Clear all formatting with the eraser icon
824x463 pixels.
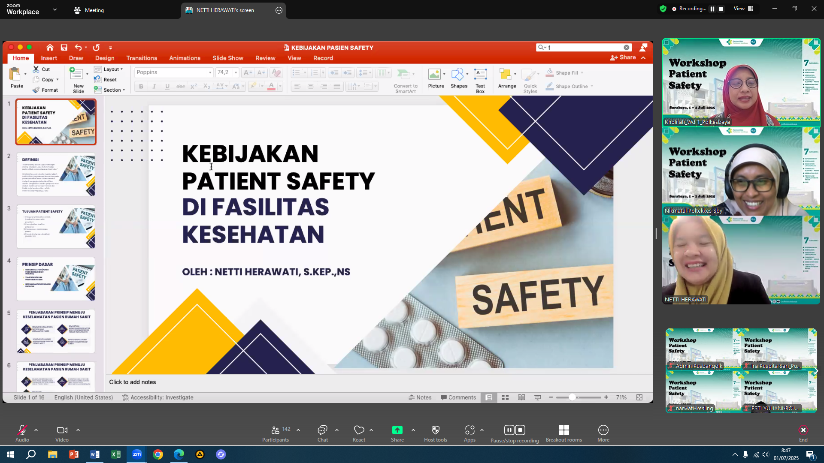(x=277, y=73)
